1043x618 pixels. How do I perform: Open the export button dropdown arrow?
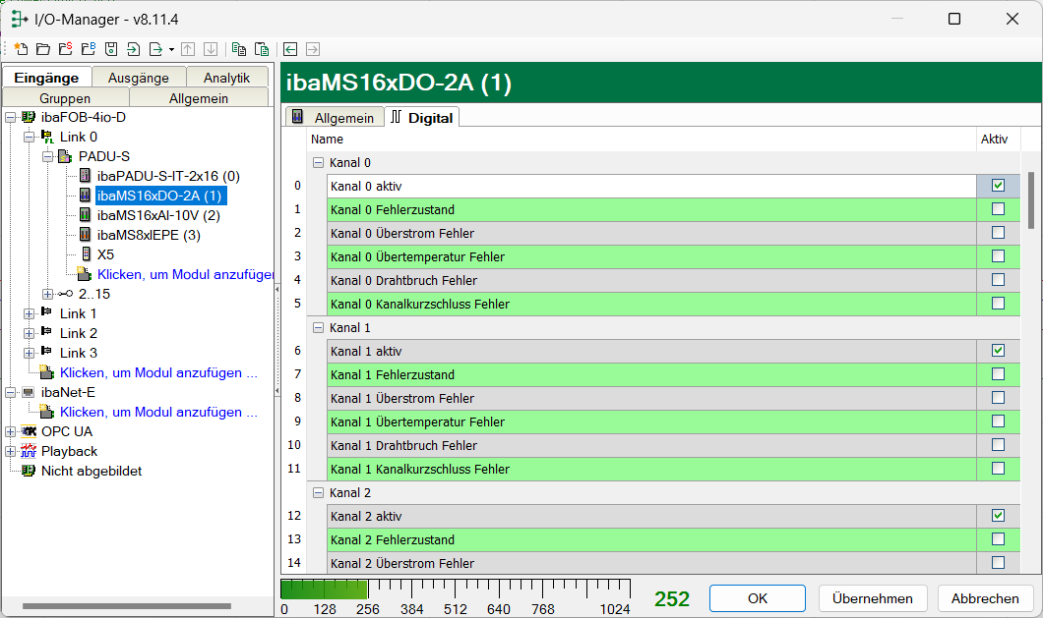(x=171, y=49)
